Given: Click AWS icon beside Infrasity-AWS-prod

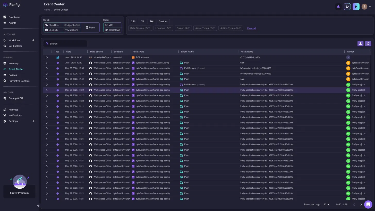Looking at the screenshot, I should tap(91, 58).
